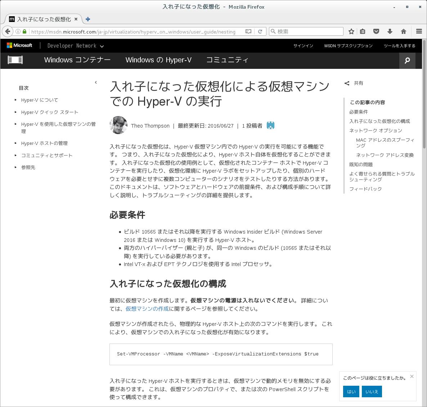Expand 参照先 section
Screen dimensions: 427x407
pyautogui.click(x=15, y=167)
